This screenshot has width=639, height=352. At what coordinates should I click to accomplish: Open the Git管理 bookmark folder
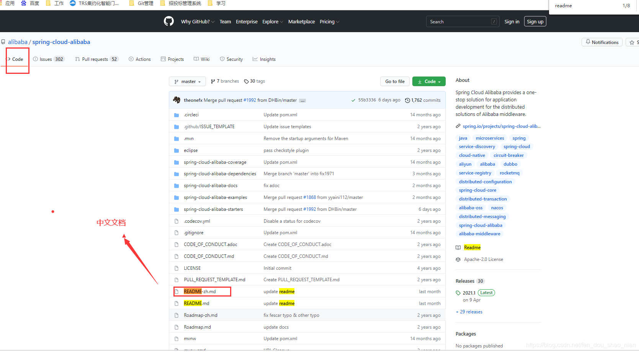click(x=142, y=3)
